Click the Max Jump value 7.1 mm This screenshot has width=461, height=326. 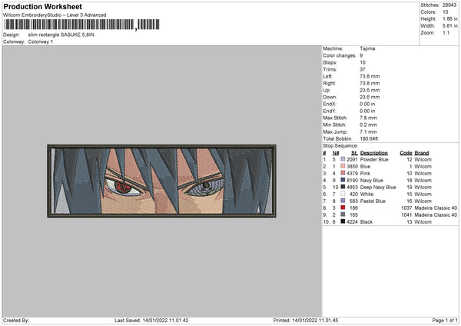click(x=368, y=131)
